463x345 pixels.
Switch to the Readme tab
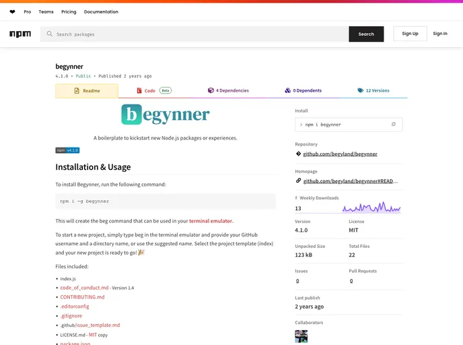pyautogui.click(x=87, y=91)
